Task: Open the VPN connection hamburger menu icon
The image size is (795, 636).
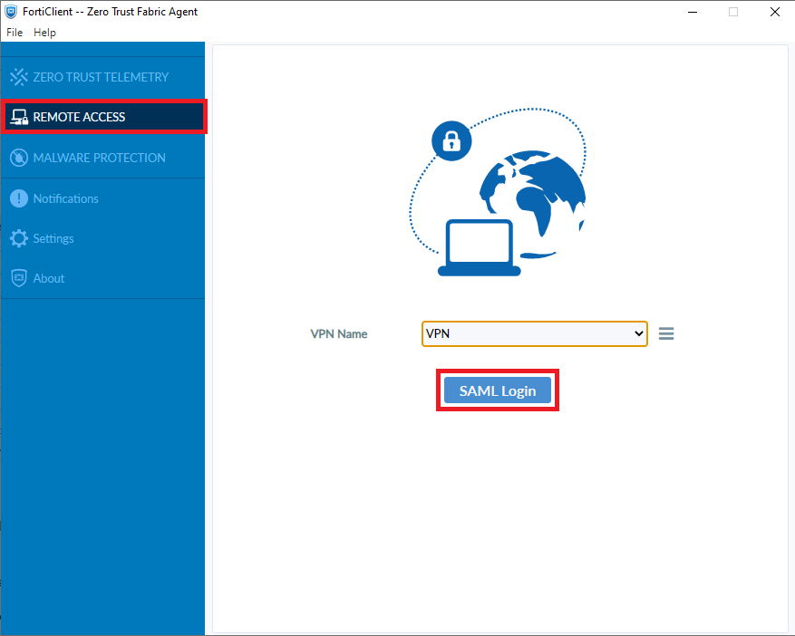Action: (666, 333)
